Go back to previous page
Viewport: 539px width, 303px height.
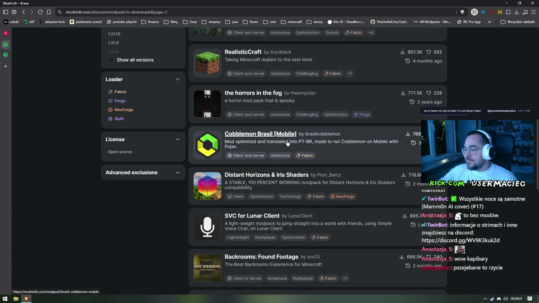pyautogui.click(x=24, y=12)
